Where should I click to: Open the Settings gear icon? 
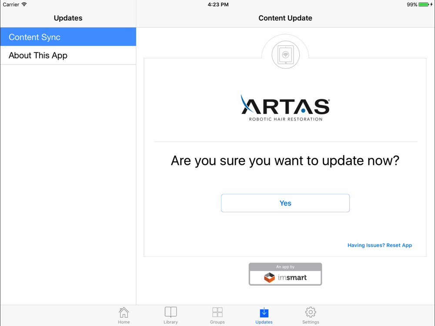click(x=311, y=312)
